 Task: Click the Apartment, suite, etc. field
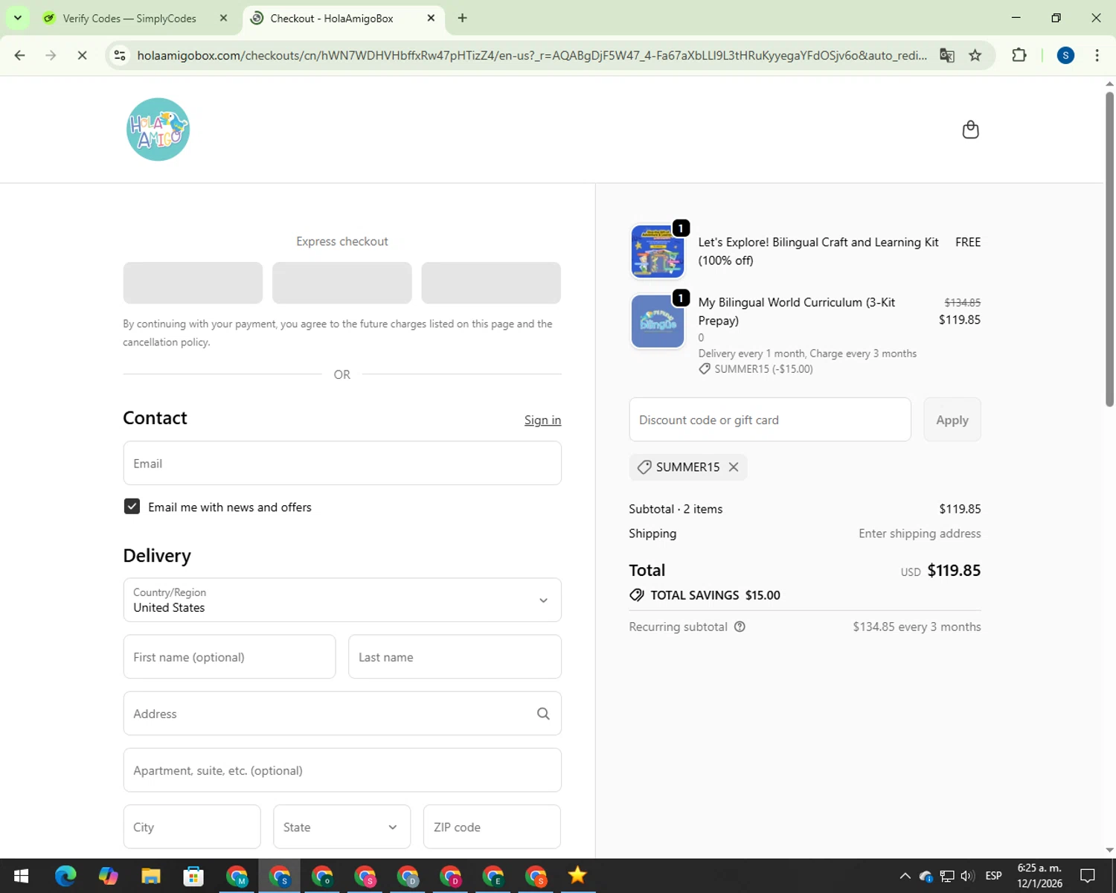pos(342,770)
